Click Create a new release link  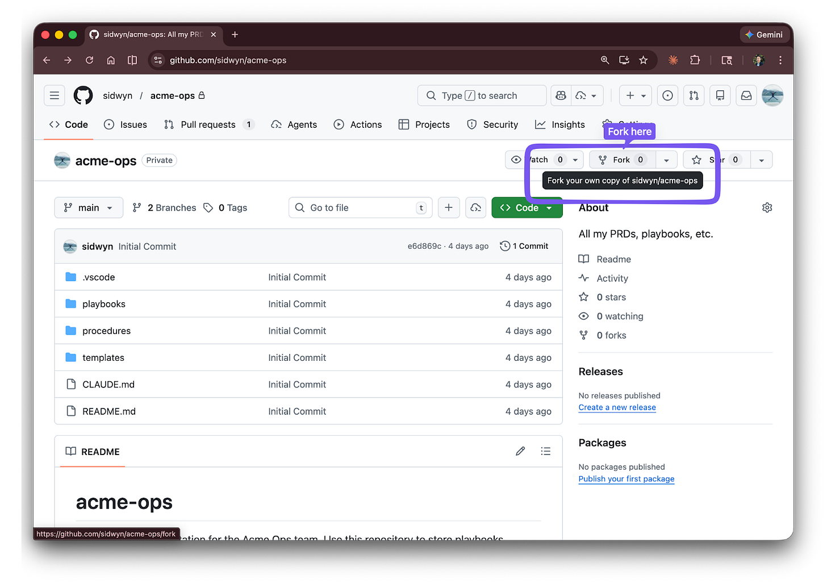[617, 407]
